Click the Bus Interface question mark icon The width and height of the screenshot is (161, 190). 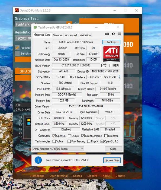click(119, 77)
